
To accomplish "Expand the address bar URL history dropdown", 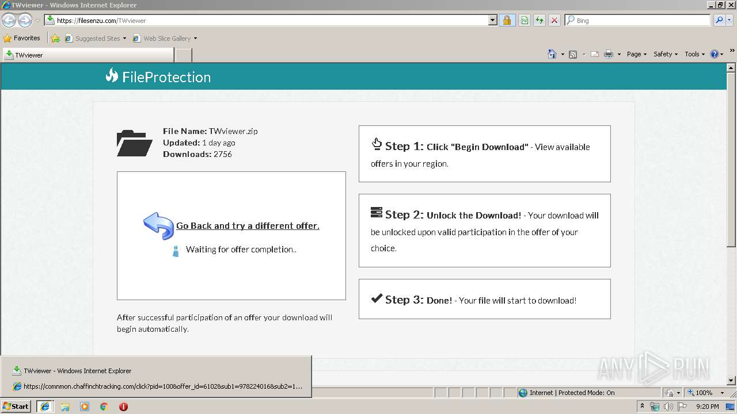I will (x=493, y=20).
